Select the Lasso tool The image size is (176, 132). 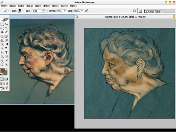tap(2, 28)
